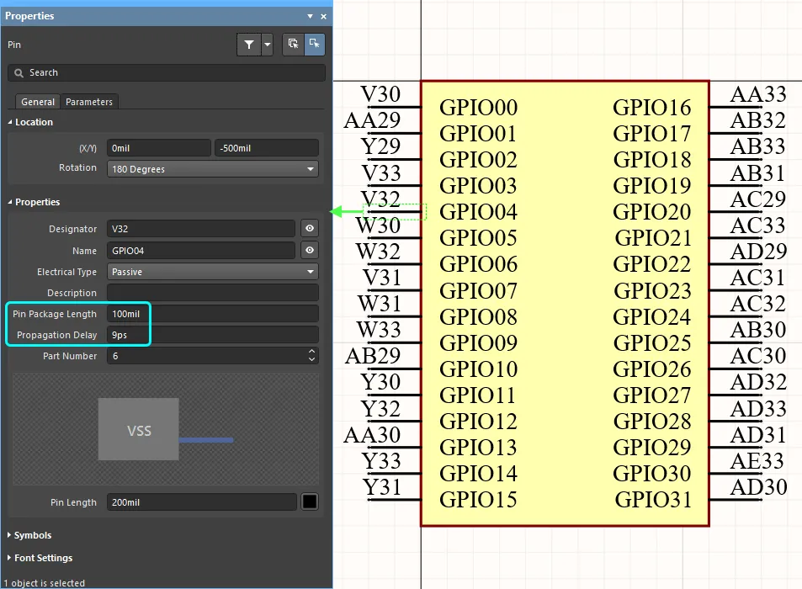The width and height of the screenshot is (802, 589).
Task: Click the GPIO15 pin name
Action: click(x=478, y=500)
